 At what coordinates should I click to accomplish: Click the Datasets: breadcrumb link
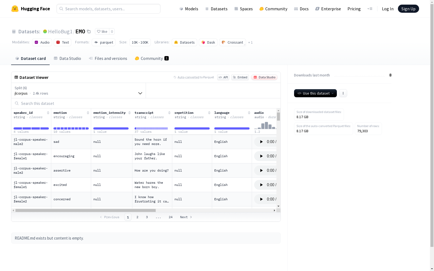pyautogui.click(x=29, y=31)
